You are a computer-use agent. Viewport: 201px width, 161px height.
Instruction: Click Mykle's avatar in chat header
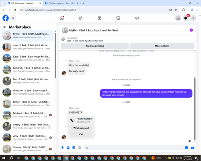click(x=65, y=30)
